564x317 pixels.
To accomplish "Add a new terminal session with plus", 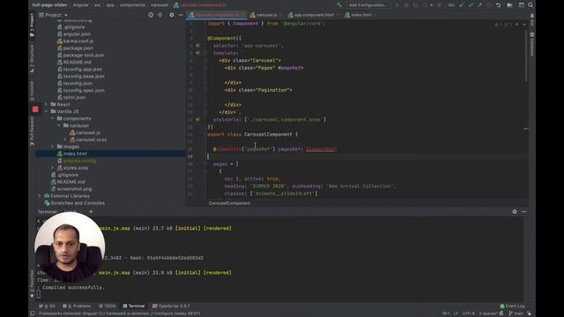I will tap(91, 211).
